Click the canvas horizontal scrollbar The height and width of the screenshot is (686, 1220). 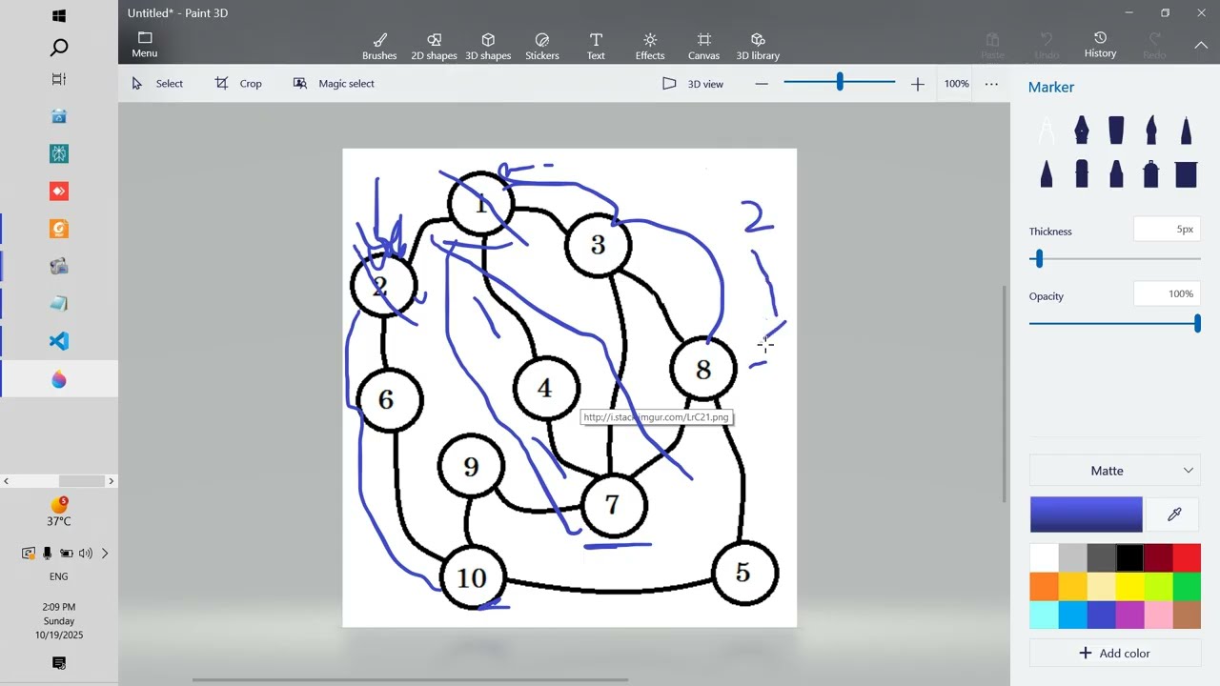click(410, 680)
